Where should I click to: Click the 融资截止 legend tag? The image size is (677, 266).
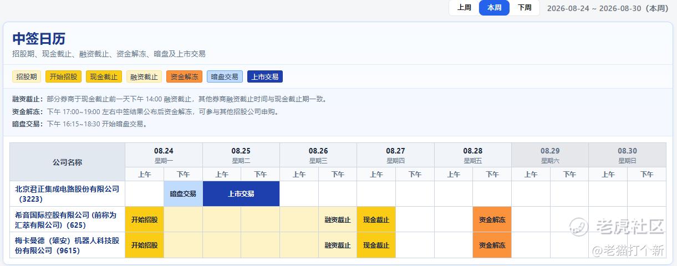[144, 77]
